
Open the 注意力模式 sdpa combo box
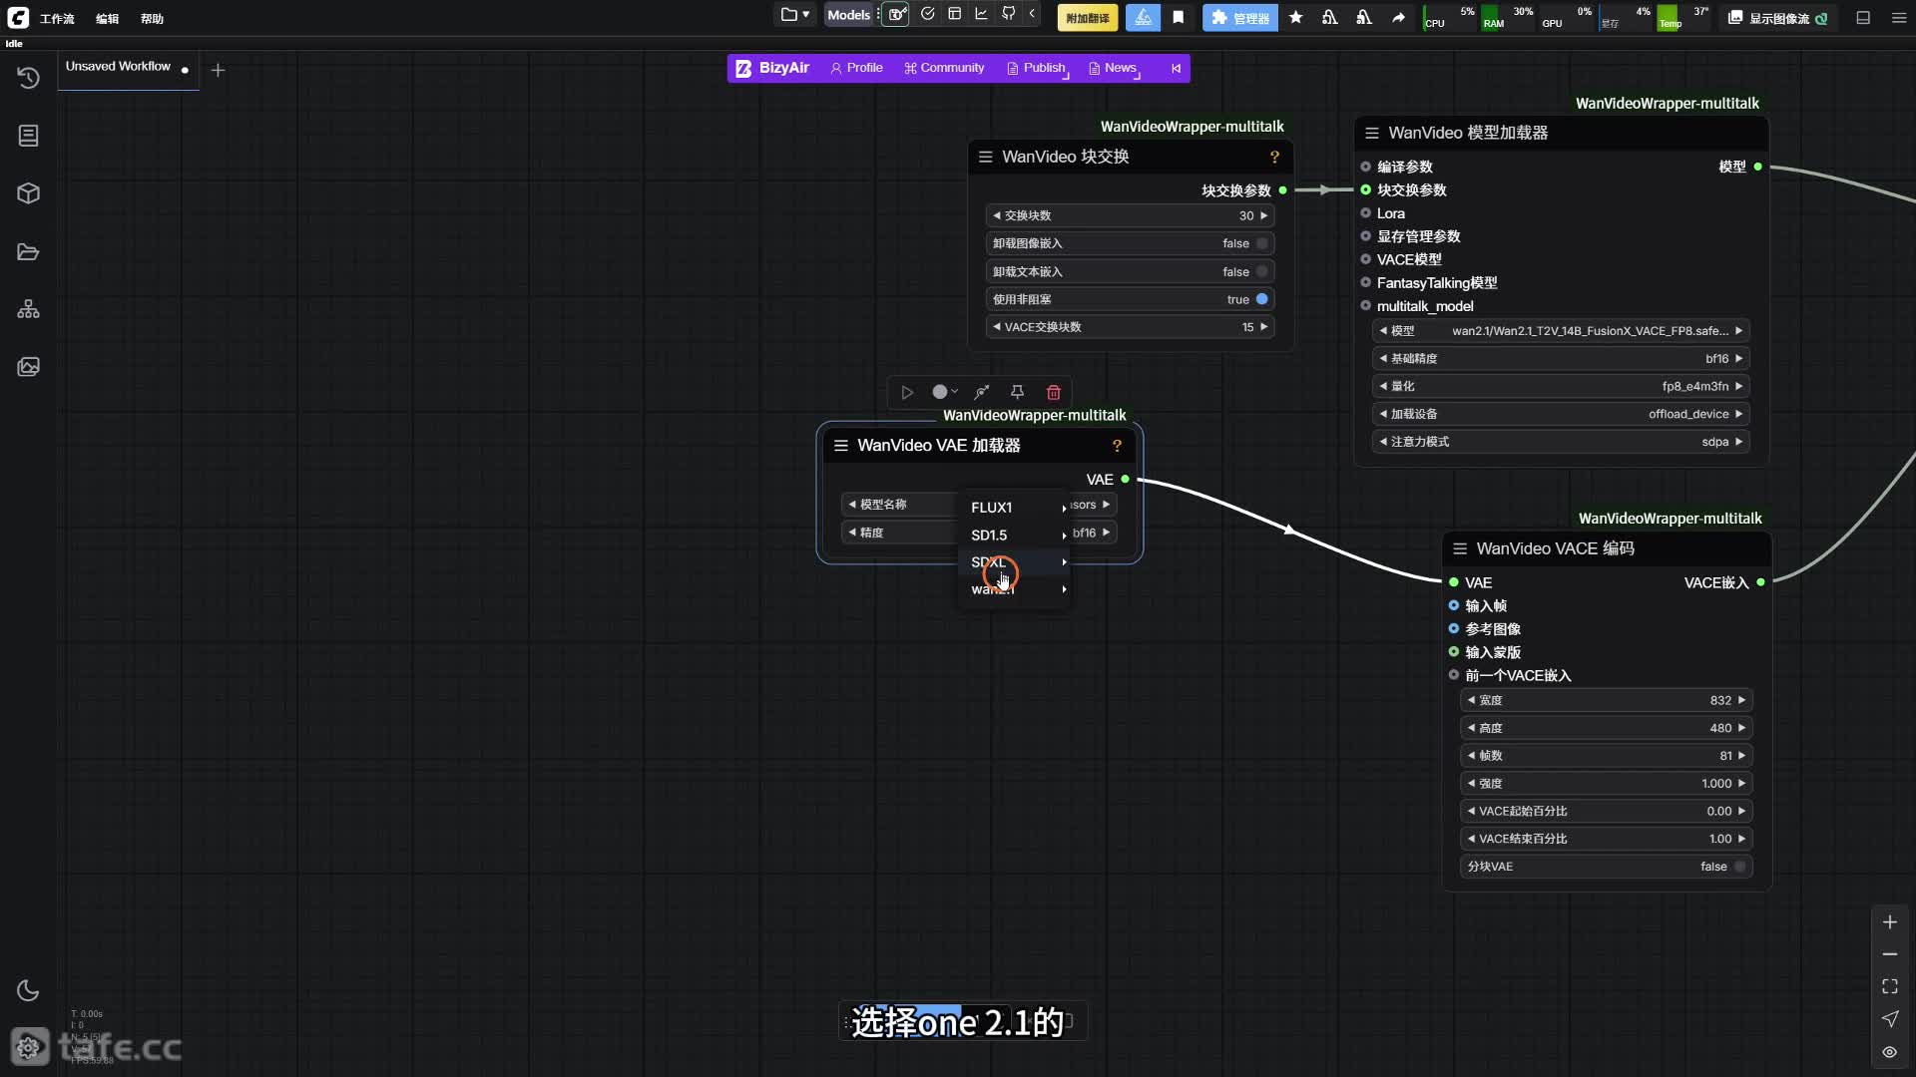[x=1561, y=442]
